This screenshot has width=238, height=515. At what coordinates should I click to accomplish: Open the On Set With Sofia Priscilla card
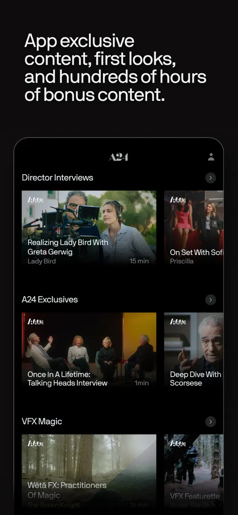(x=194, y=228)
